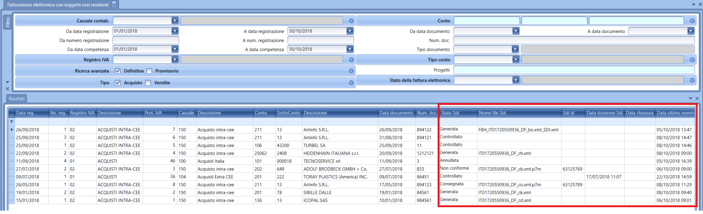The height and width of the screenshot is (214, 703).
Task: Click the funnel filter icon in grid filter row
Action: 11,122
